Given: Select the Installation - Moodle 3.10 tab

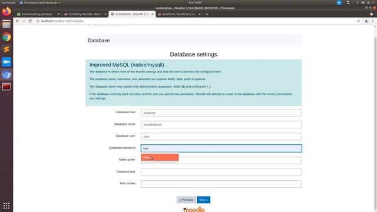Looking at the screenshot, I should point(132,14).
